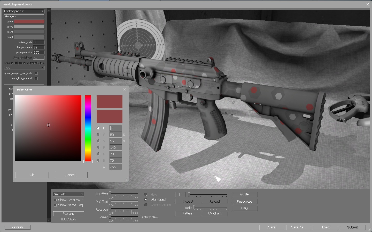Click the Roll slider
This screenshot has height=232, width=372.
[x=210, y=208]
